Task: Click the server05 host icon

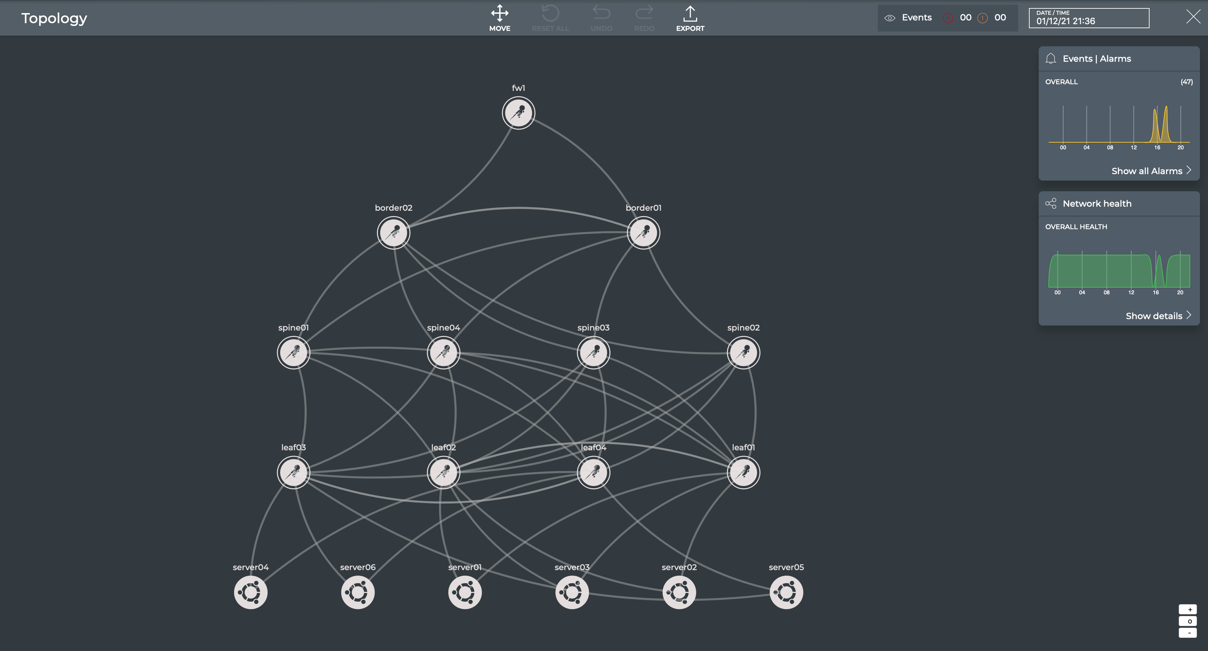Action: coord(786,593)
